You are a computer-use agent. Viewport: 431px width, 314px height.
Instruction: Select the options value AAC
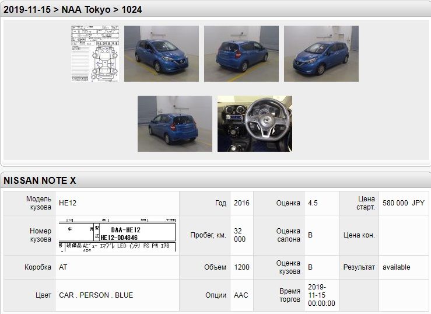(241, 295)
